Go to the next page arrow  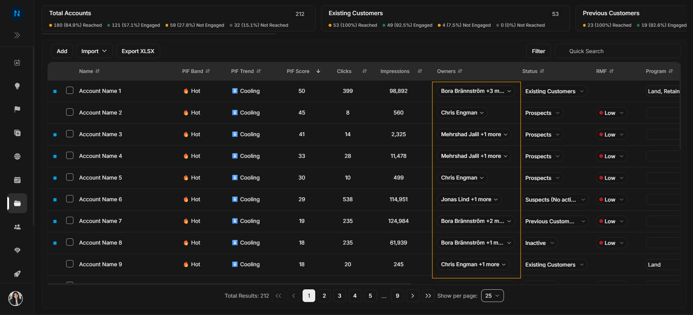click(x=412, y=296)
